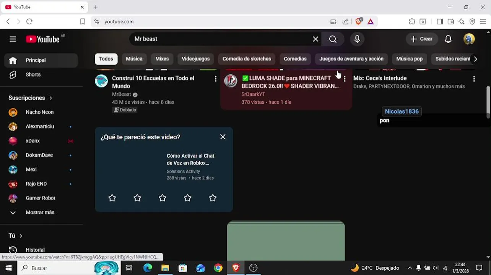Open Mix: Cece's Interlude
This screenshot has height=275, width=491.
pyautogui.click(x=380, y=78)
